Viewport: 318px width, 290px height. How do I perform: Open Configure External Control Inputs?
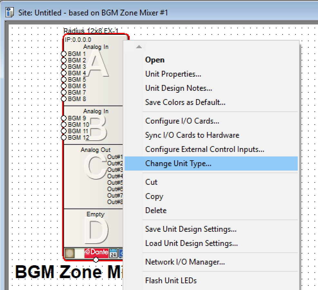211,149
